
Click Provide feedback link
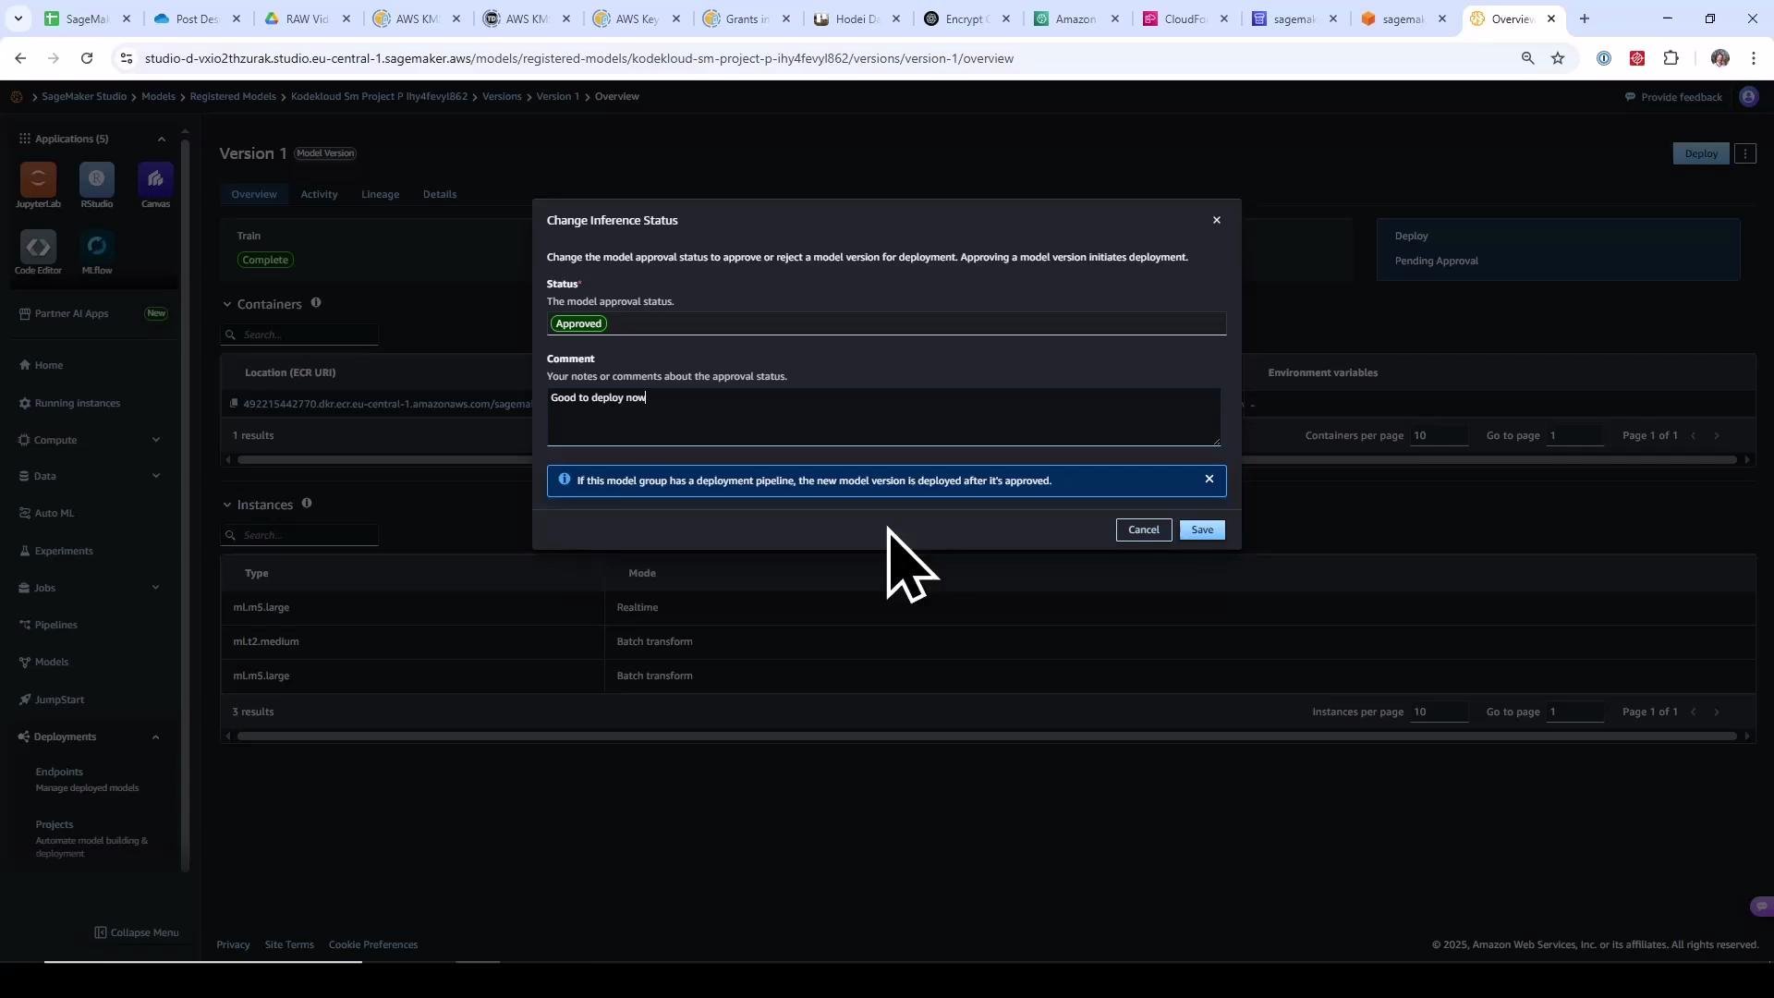(1673, 97)
